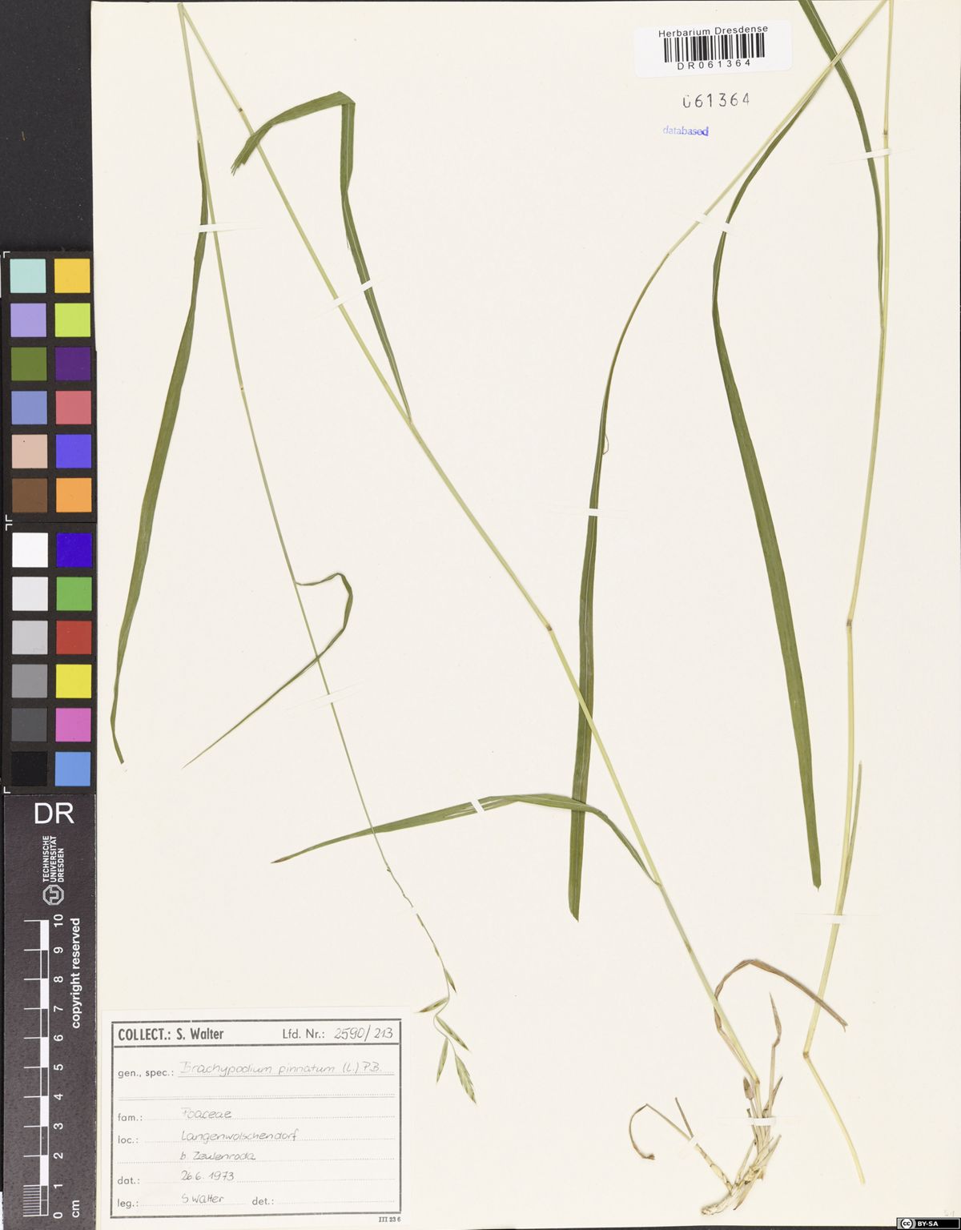Pick the lime green swatch
This screenshot has width=961, height=1230.
[x=73, y=320]
